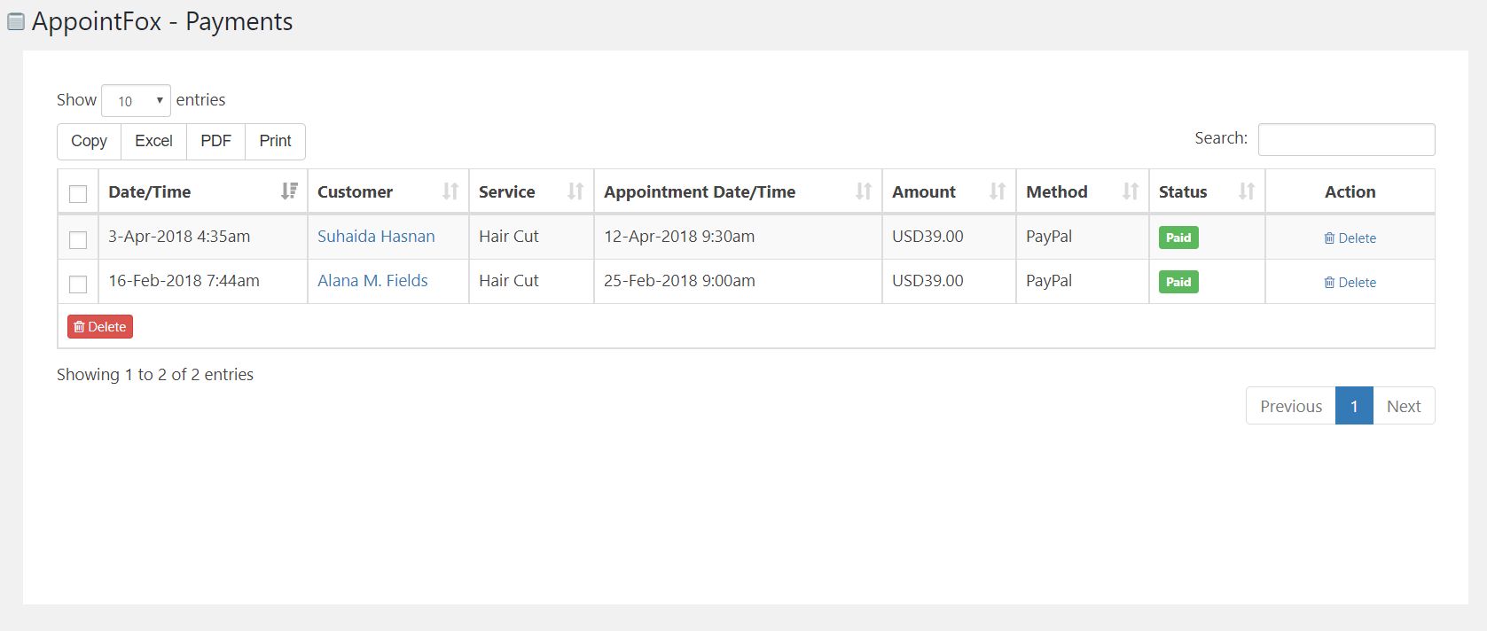Screen dimensions: 1487x631
Task: Open customer Suhaida Hasnan link
Action: coord(376,237)
